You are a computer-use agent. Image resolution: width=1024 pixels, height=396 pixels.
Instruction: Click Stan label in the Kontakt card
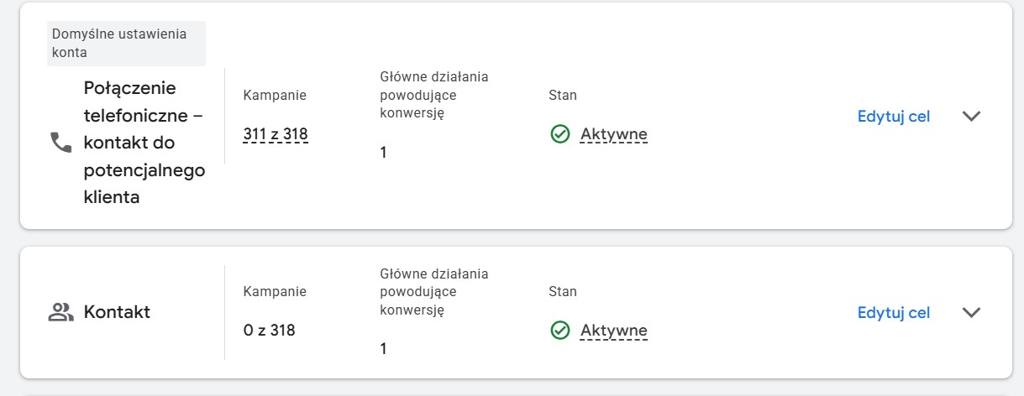coord(562,292)
